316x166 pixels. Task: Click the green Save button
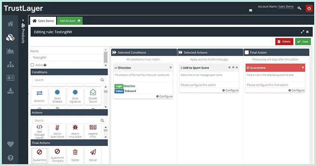point(303,41)
